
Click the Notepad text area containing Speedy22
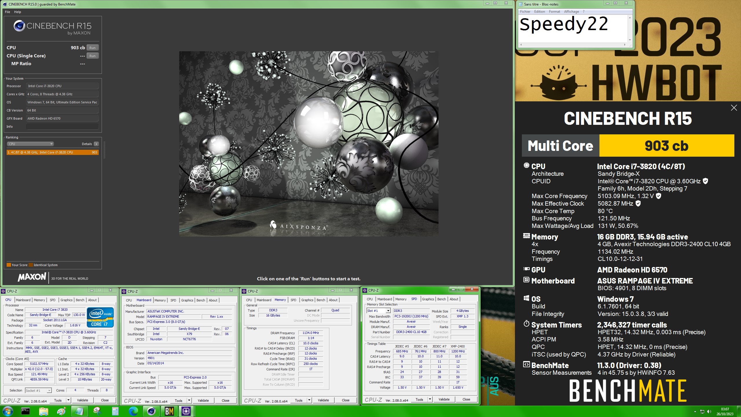click(572, 28)
